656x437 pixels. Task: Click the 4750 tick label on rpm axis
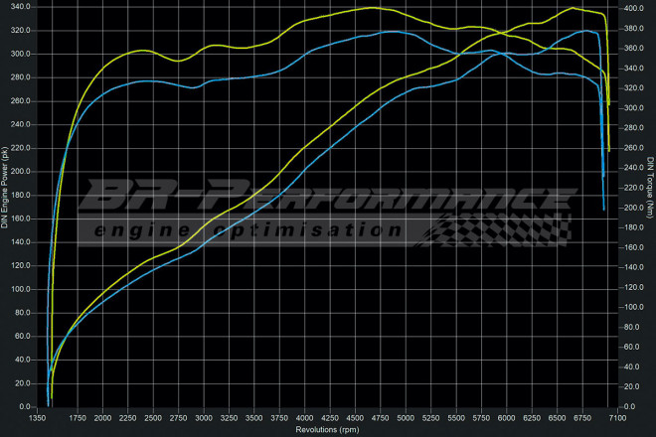[x=381, y=418]
